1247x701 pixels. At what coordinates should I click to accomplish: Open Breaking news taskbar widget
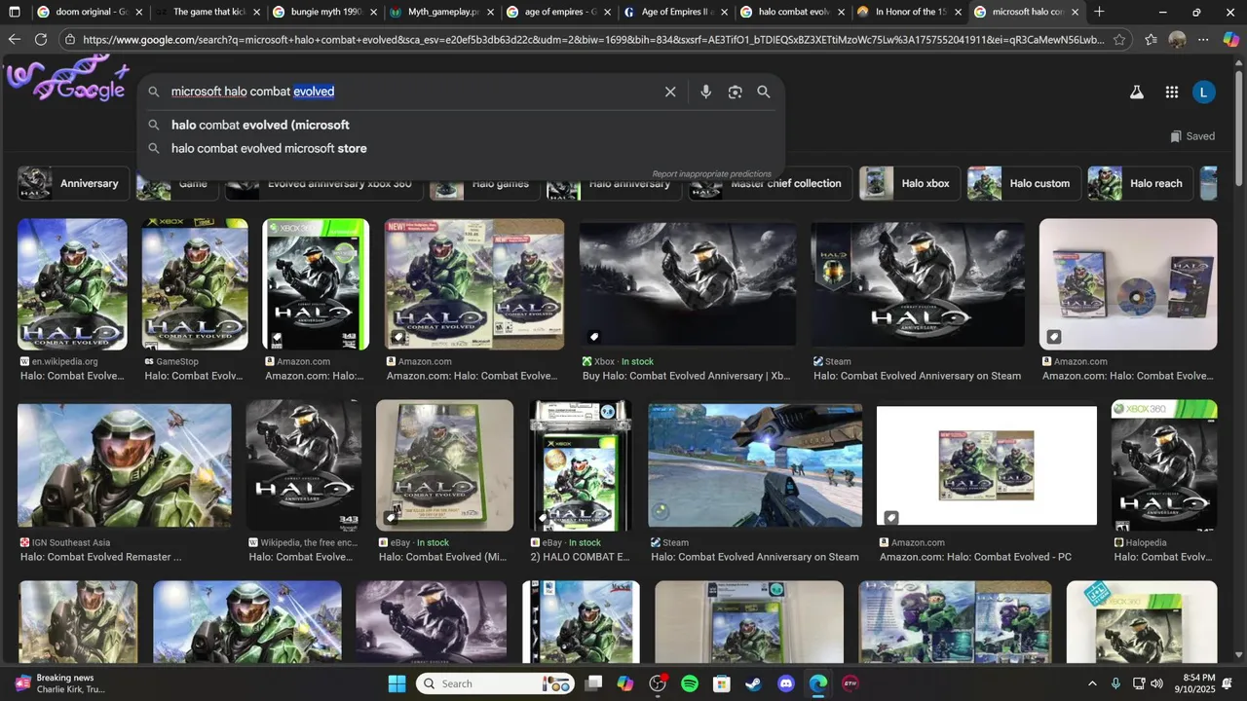(58, 683)
